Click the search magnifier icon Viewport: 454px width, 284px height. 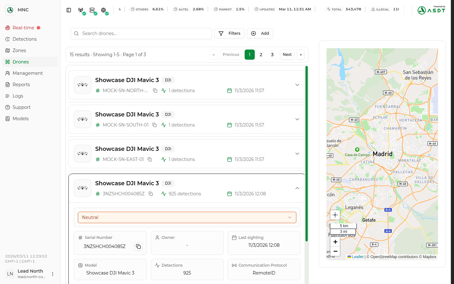(76, 33)
